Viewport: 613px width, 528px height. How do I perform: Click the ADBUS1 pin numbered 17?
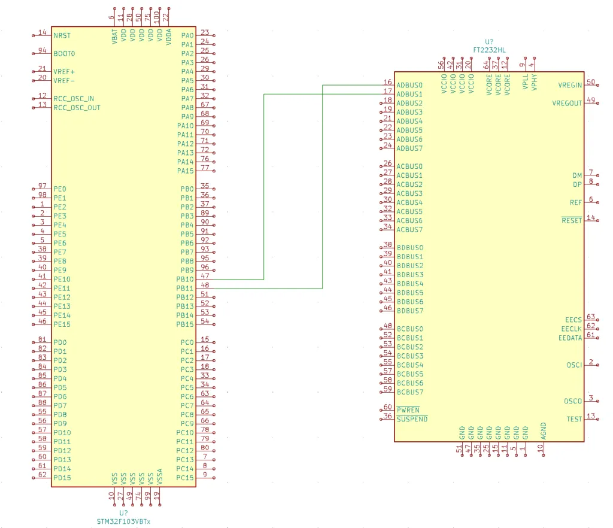coord(387,95)
